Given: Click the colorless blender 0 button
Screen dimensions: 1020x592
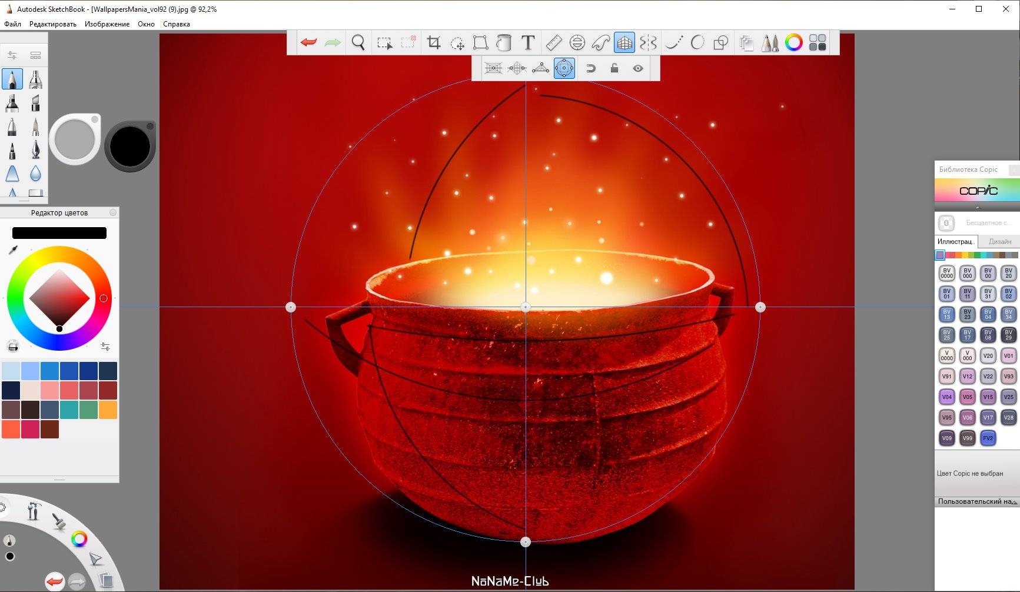Looking at the screenshot, I should (x=946, y=223).
